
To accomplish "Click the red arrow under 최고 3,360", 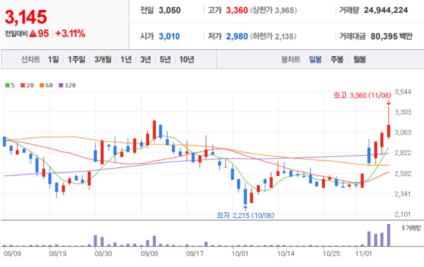I will tap(389, 102).
